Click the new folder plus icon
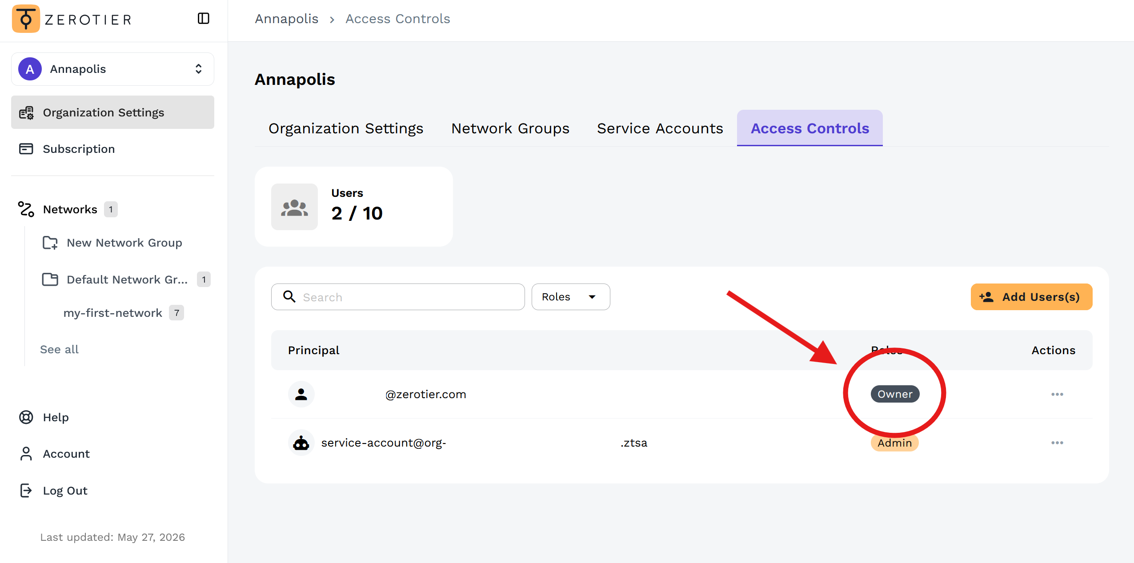This screenshot has width=1134, height=563. point(50,243)
